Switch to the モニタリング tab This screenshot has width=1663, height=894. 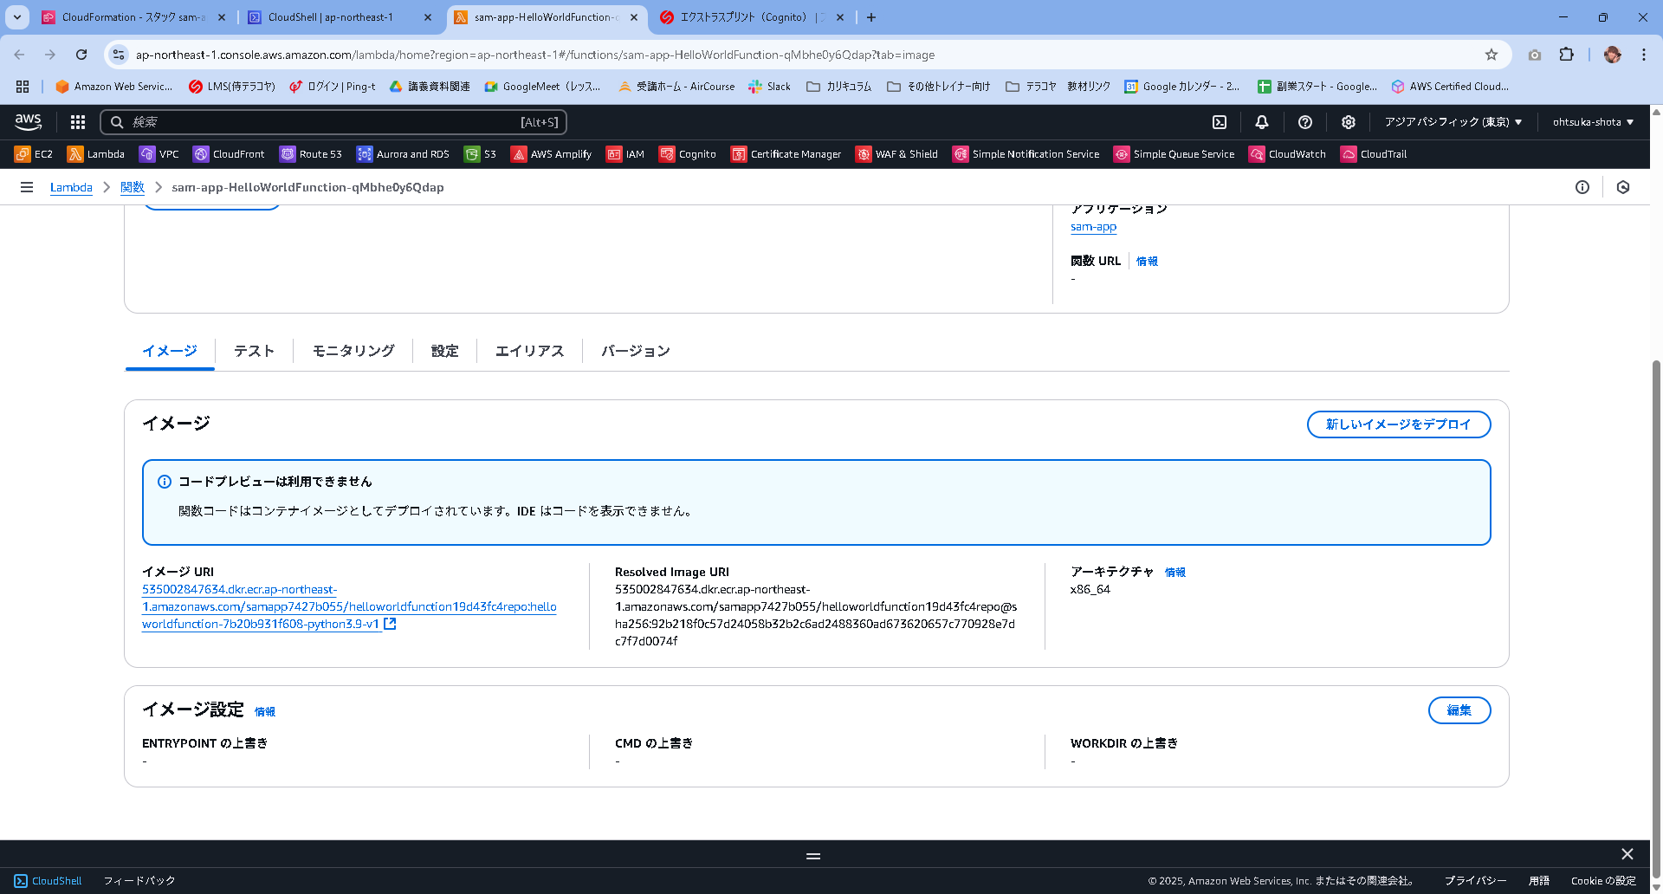pos(353,351)
